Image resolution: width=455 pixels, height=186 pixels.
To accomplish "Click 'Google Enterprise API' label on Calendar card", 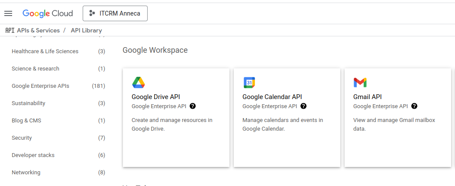I will (x=270, y=106).
